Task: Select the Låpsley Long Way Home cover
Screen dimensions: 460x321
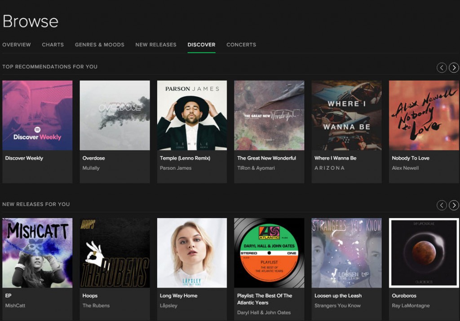Action: (x=192, y=253)
